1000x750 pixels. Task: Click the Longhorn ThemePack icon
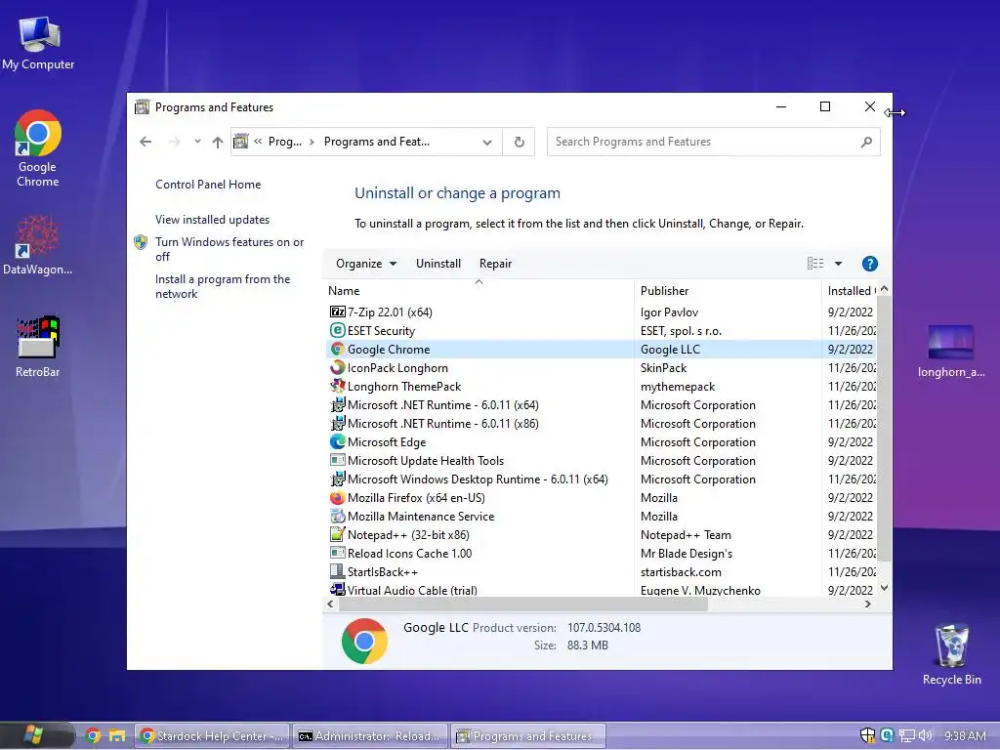tap(337, 386)
